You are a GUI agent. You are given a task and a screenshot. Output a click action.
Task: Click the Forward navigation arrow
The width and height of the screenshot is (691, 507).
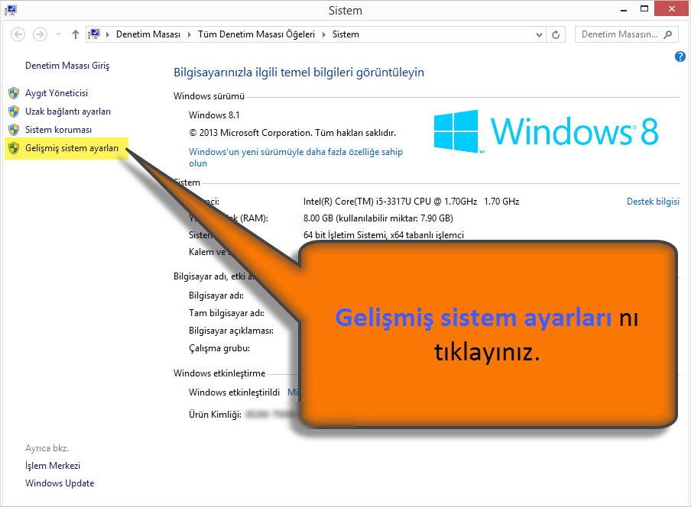coord(40,34)
